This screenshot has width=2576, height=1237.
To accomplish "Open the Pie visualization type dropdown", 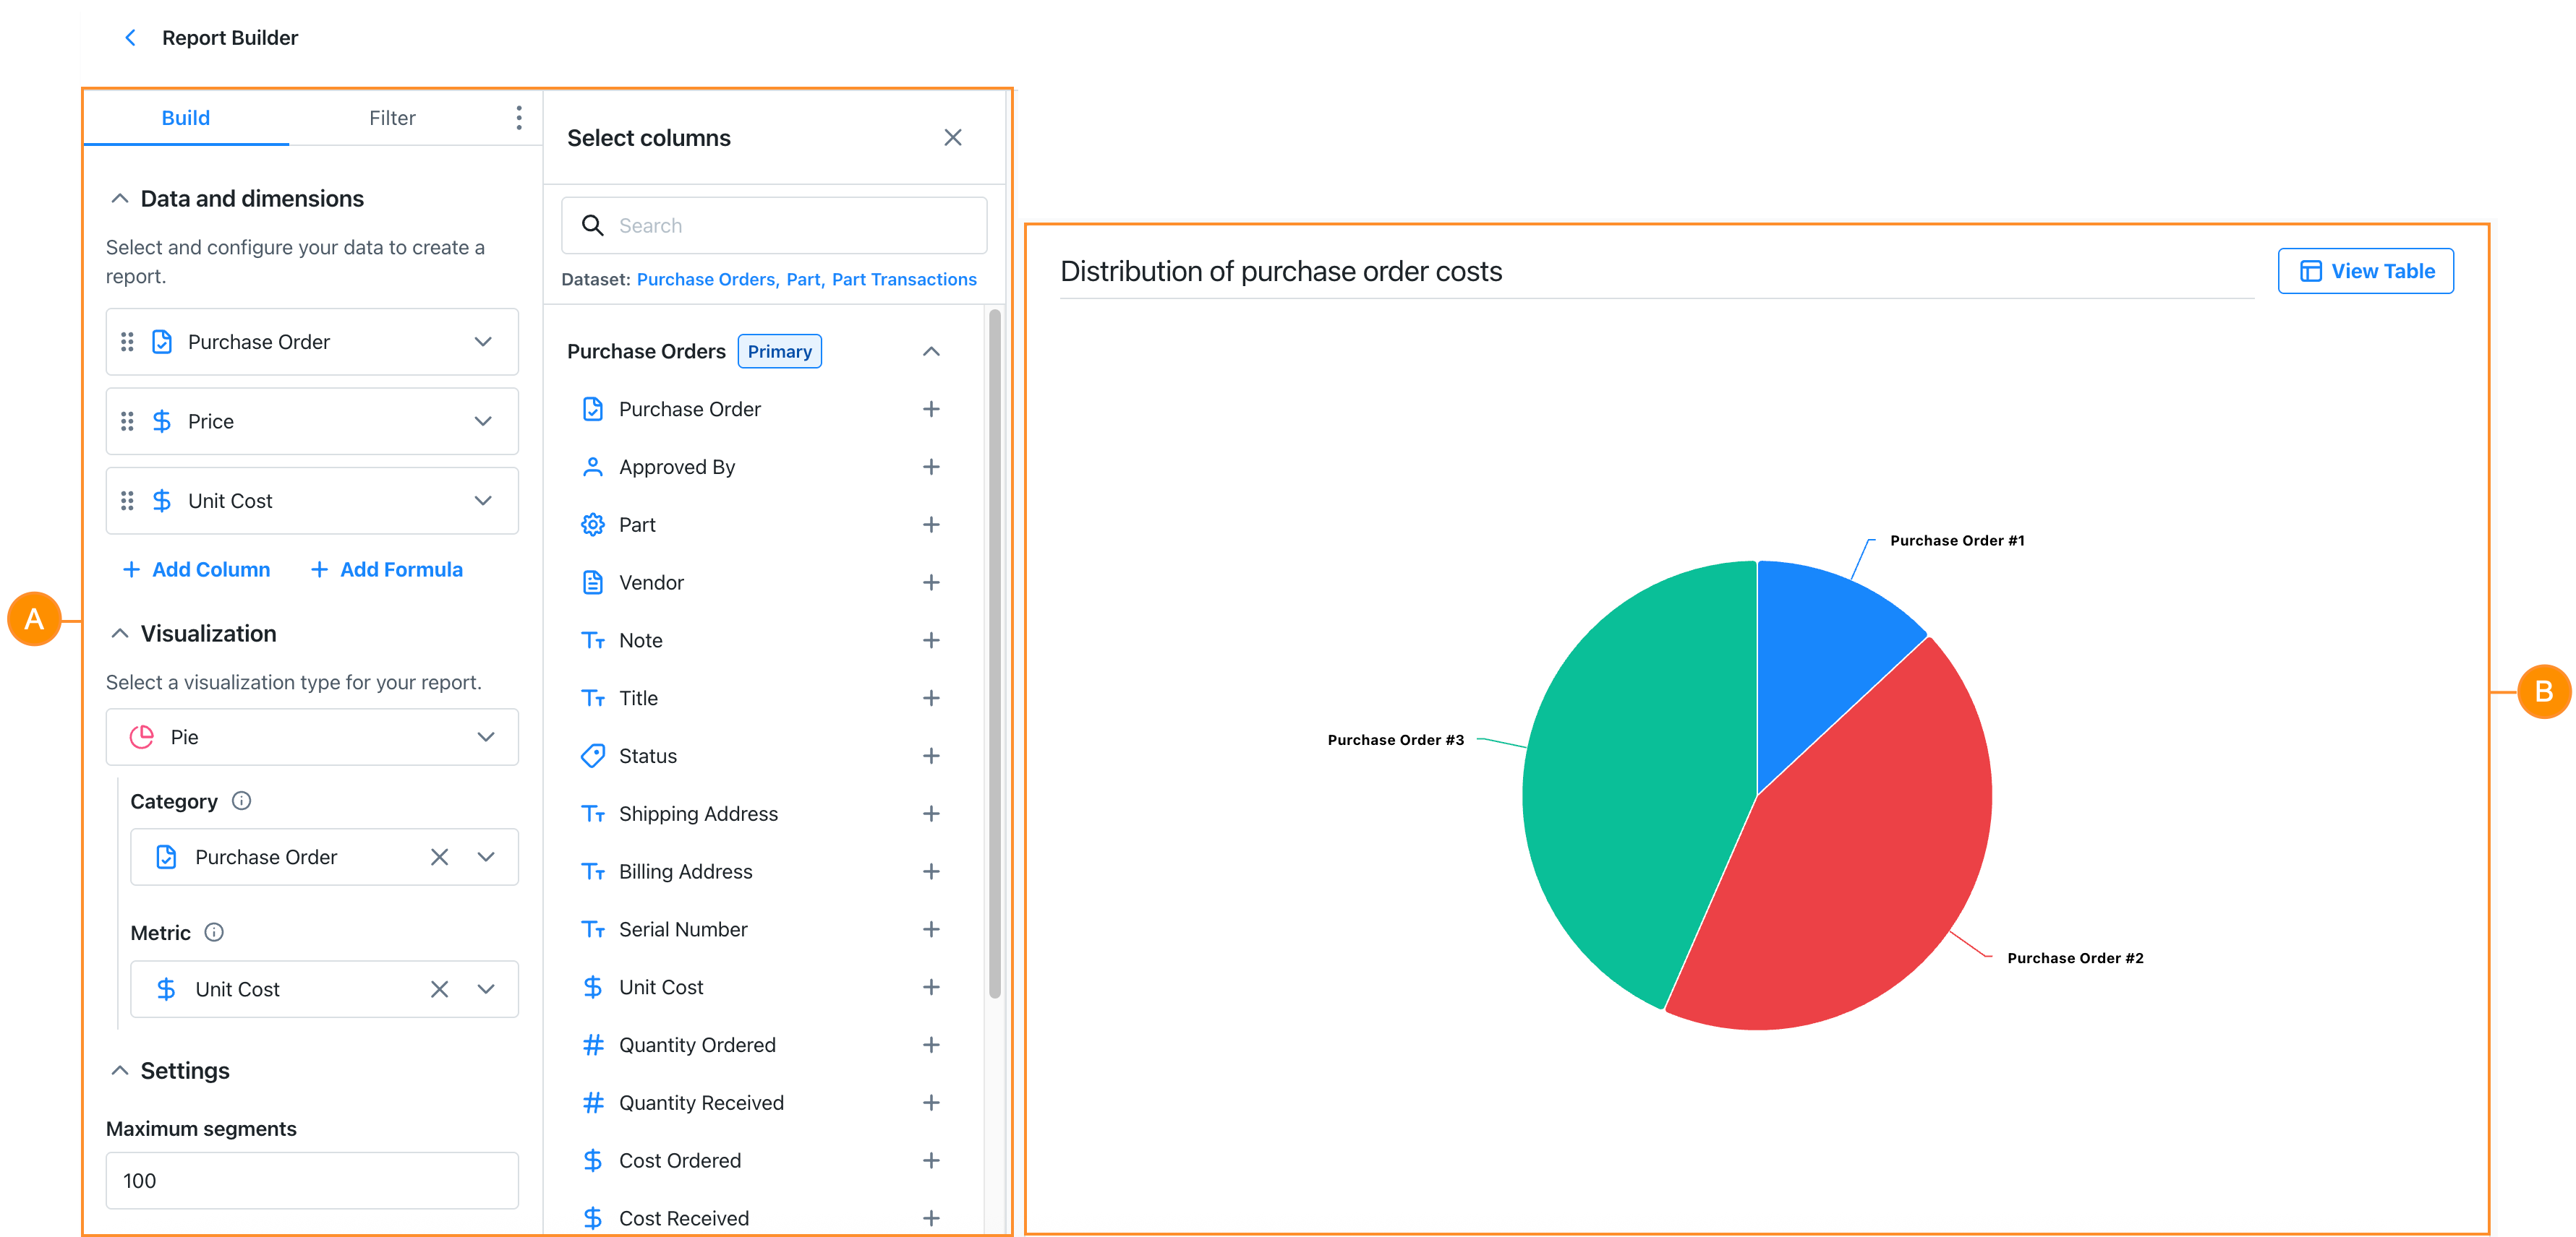I will pyautogui.click(x=487, y=736).
